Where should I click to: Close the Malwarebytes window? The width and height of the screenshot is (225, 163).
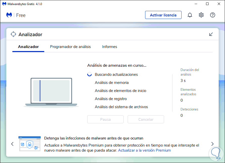coord(219,4)
